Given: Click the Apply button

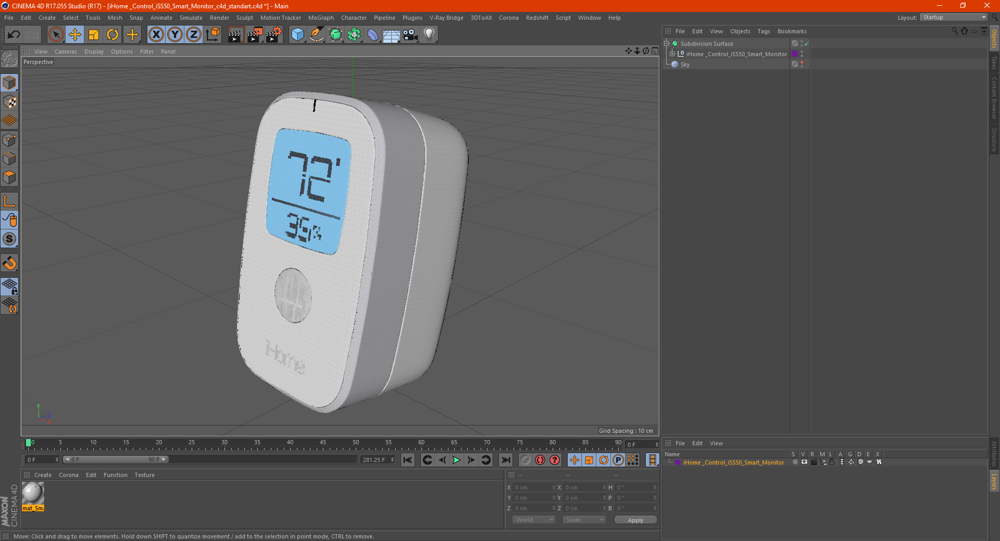Looking at the screenshot, I should (635, 520).
